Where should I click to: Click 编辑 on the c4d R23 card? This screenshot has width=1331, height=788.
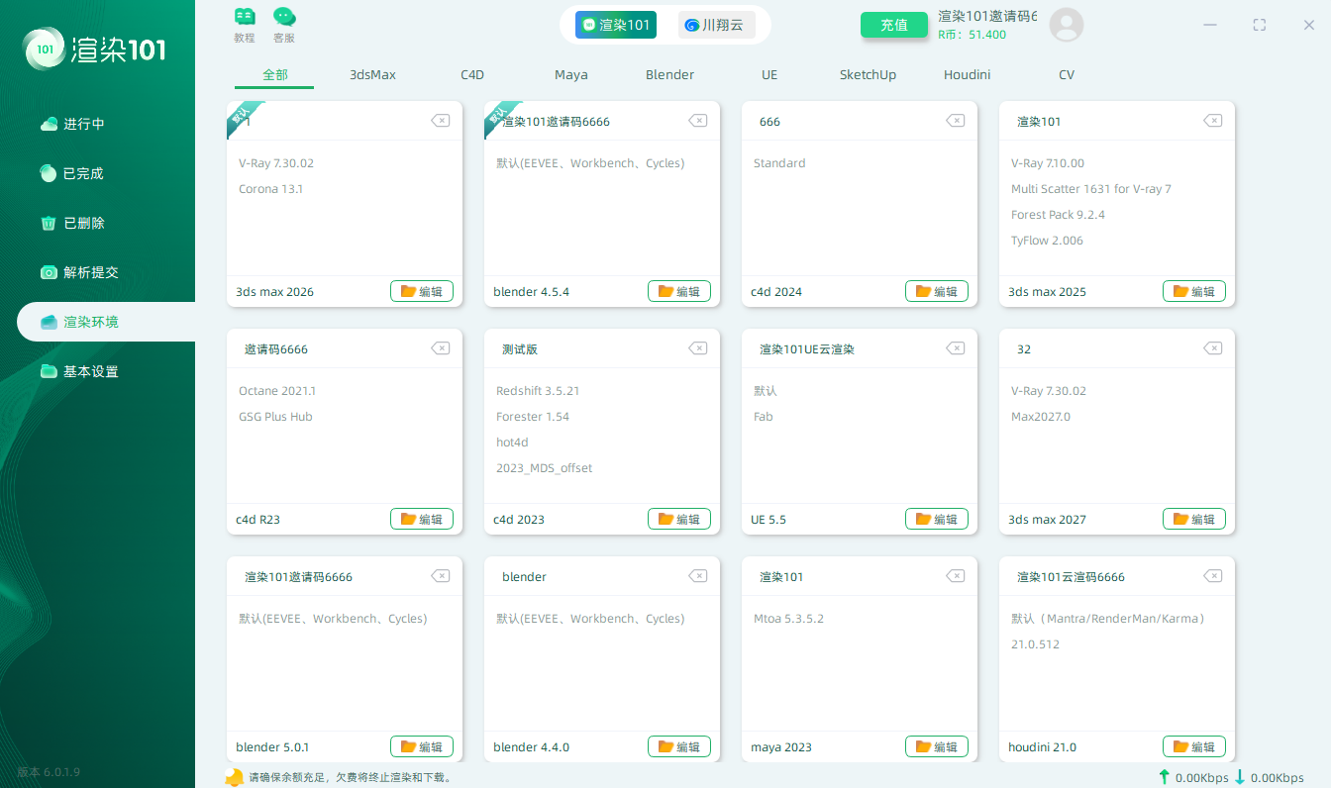tap(422, 519)
